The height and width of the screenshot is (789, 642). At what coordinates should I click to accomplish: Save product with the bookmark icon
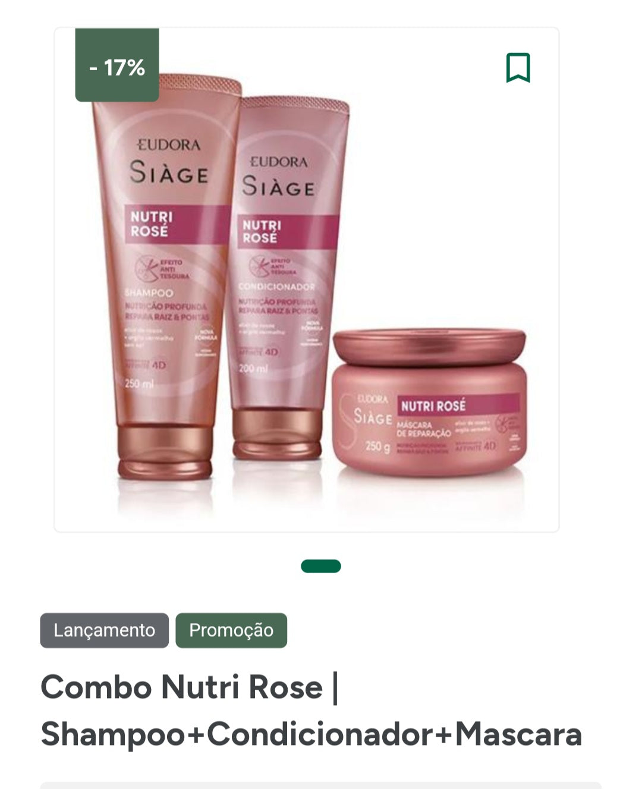pyautogui.click(x=518, y=68)
